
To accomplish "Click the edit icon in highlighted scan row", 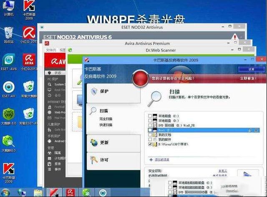I will click(250, 130).
